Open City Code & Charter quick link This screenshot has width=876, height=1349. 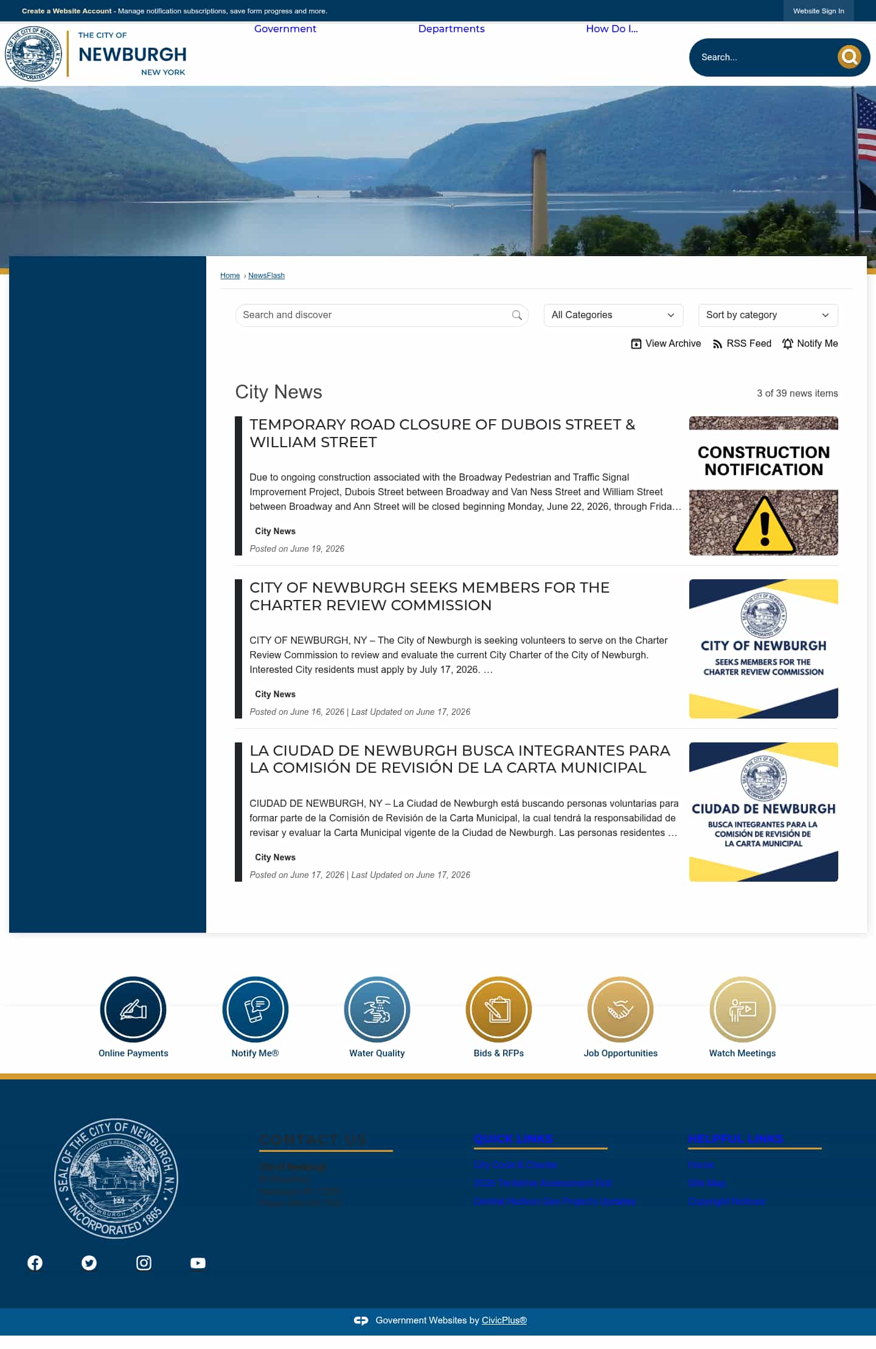click(x=515, y=1165)
